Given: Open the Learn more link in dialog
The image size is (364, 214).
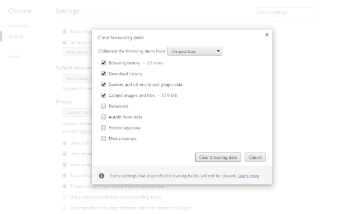Looking at the screenshot, I should click(x=248, y=176).
